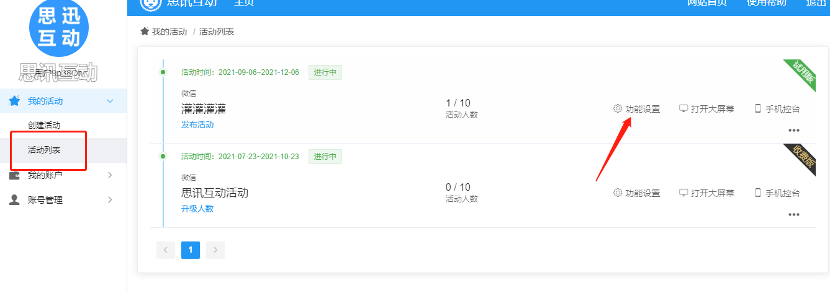830x291 pixels.
Task: Click monitor icon in 思讯互动活动 row
Action: click(683, 193)
